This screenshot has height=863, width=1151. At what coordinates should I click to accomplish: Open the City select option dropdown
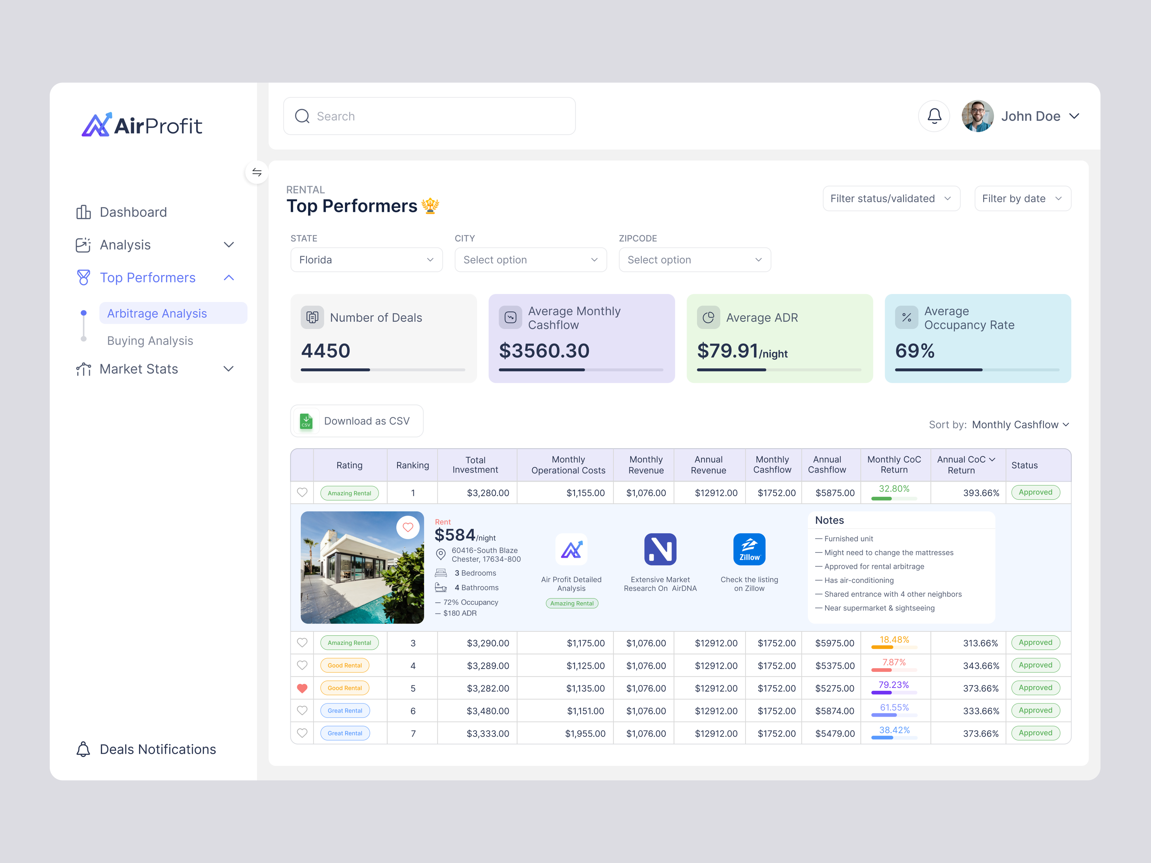click(x=531, y=260)
